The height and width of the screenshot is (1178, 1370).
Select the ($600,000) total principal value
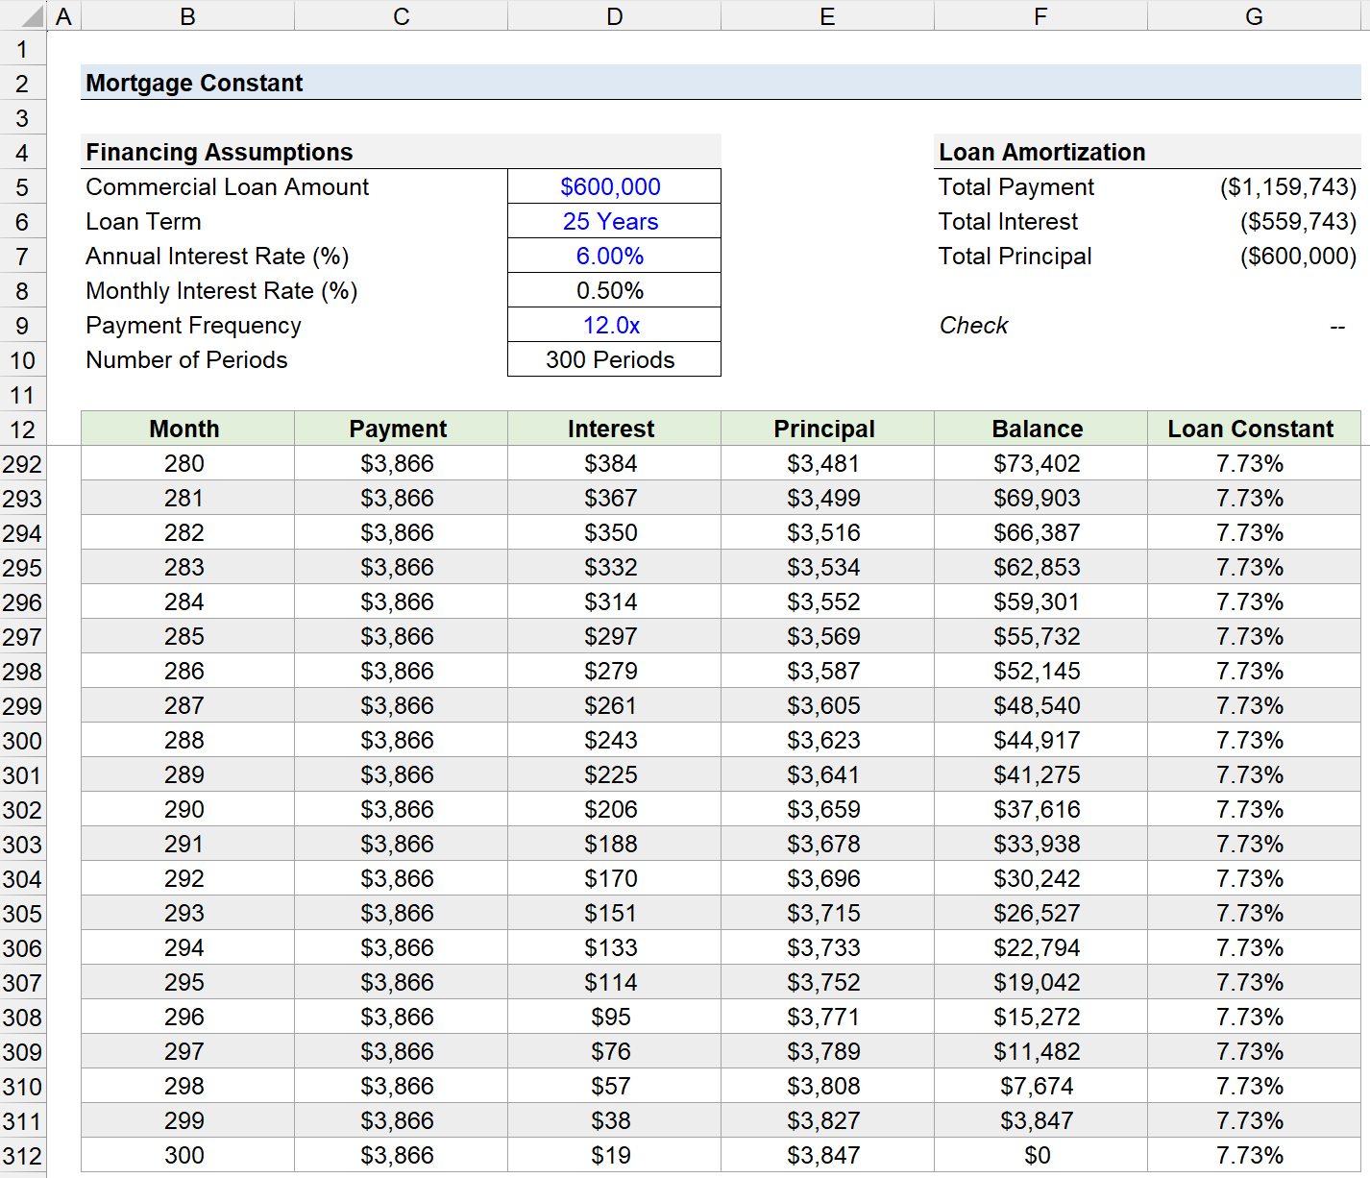(1255, 257)
